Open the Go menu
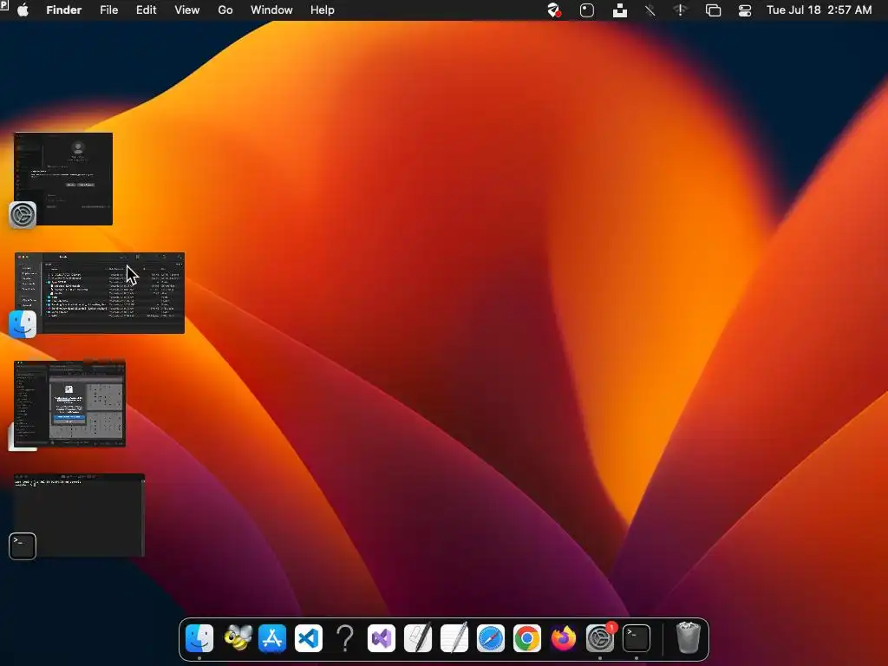The width and height of the screenshot is (888, 666). tap(225, 10)
